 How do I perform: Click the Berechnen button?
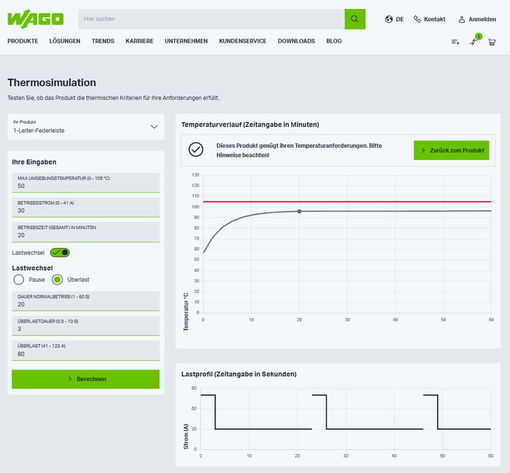86,379
